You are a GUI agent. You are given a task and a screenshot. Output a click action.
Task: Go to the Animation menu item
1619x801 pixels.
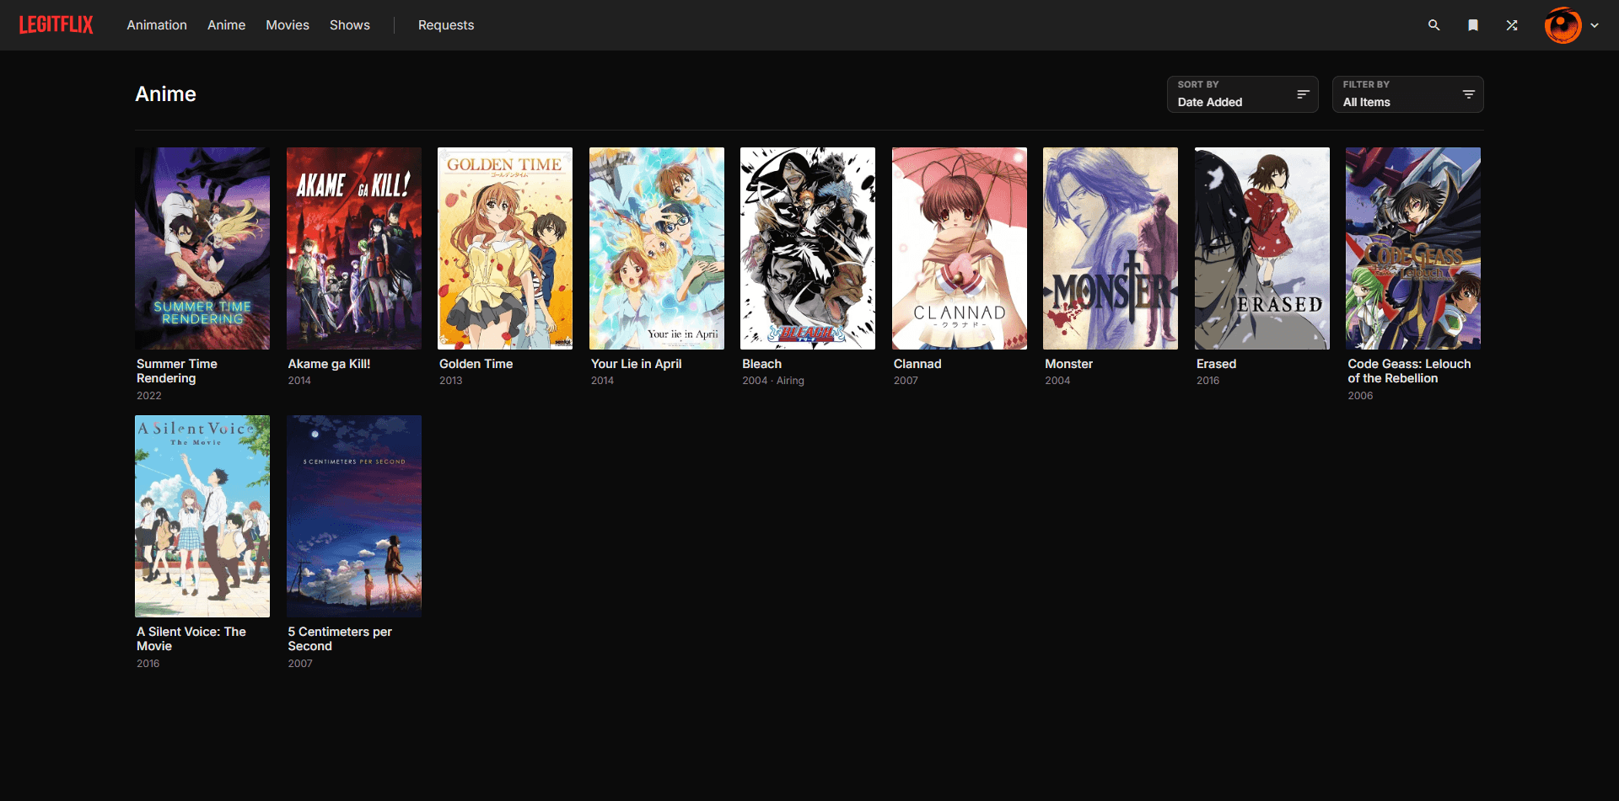pos(157,25)
